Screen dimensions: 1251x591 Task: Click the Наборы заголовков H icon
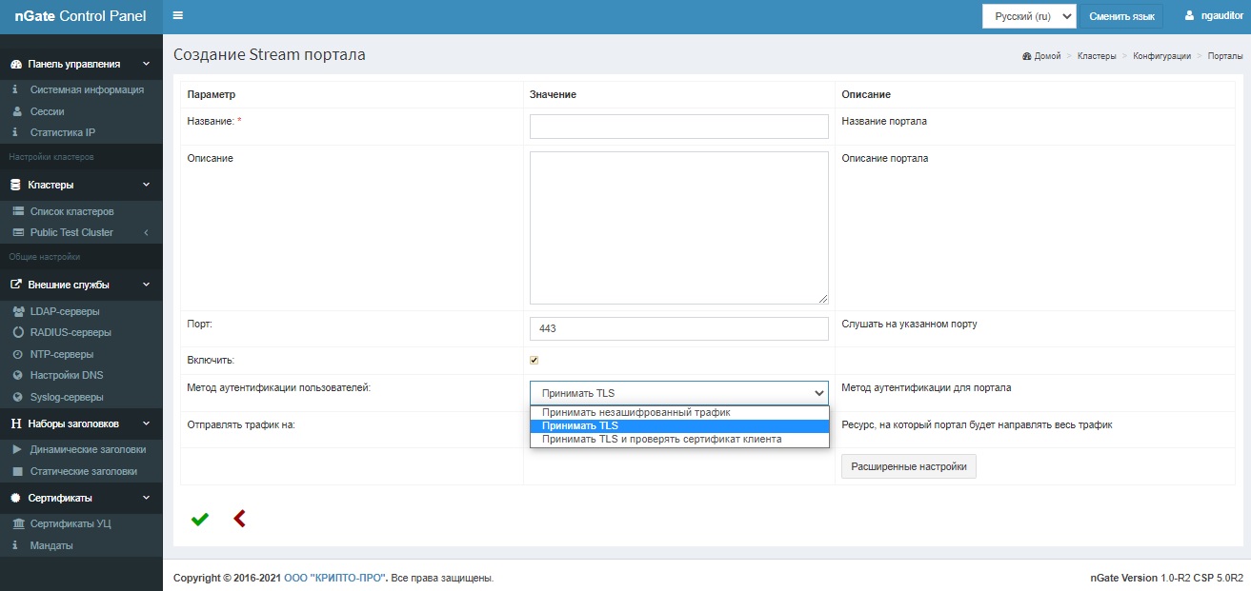[16, 424]
